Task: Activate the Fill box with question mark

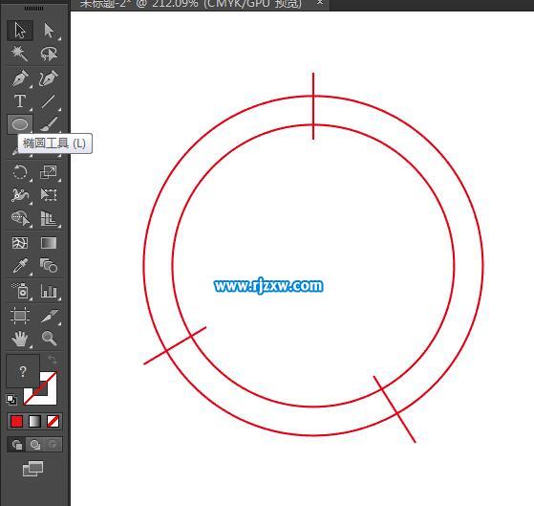Action: coord(23,371)
